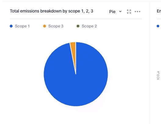Click the orange Scope 3 legend dot
The image size is (161, 124).
[x=45, y=26]
